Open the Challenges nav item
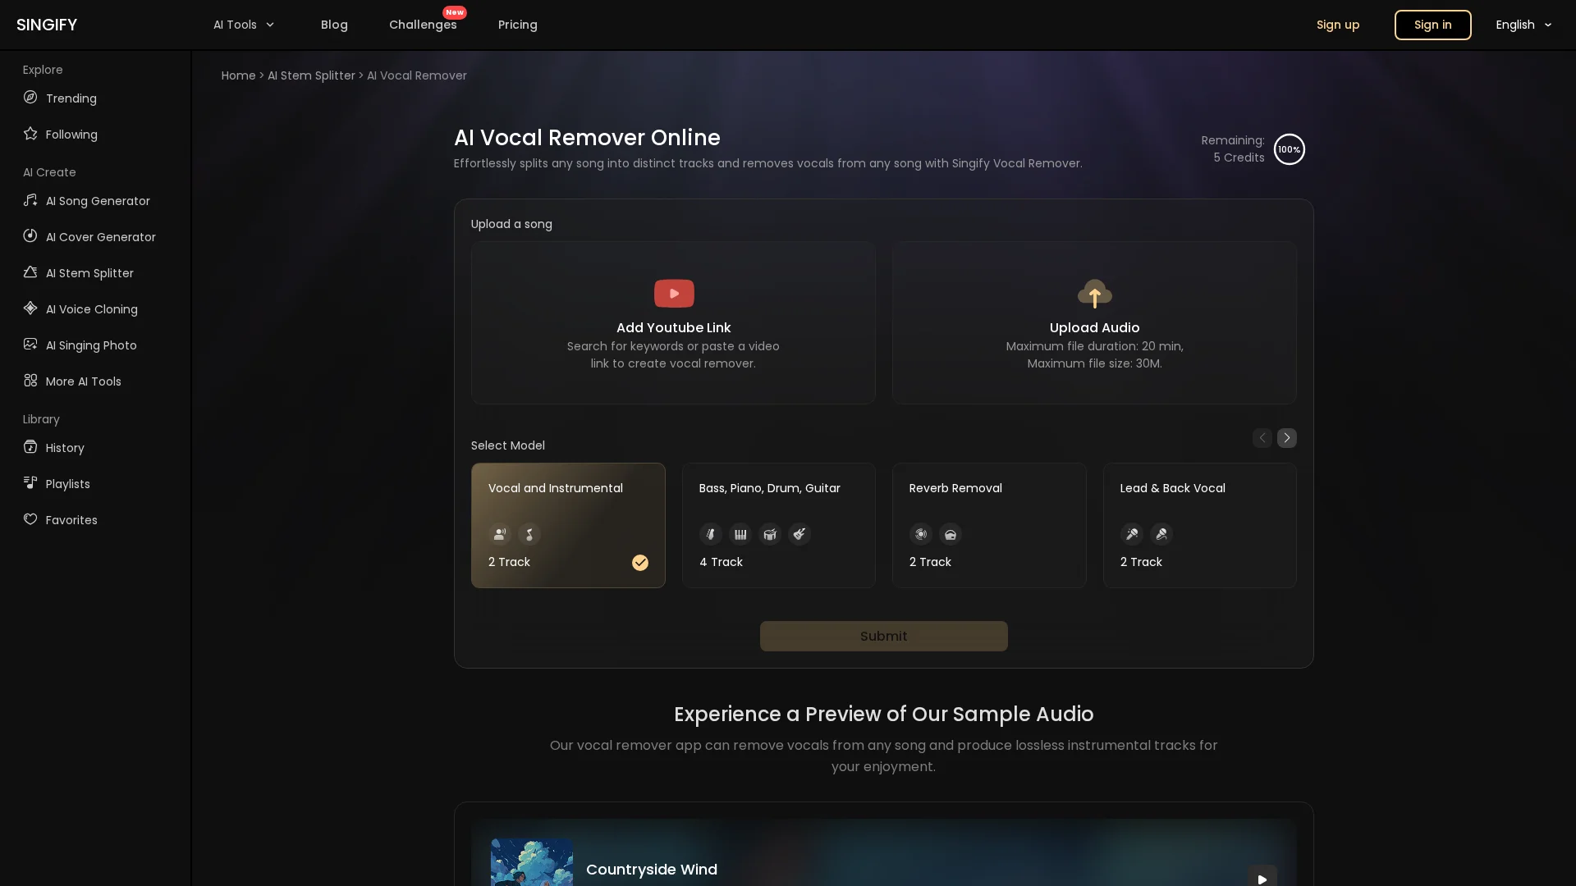This screenshot has height=886, width=1576. [x=423, y=25]
